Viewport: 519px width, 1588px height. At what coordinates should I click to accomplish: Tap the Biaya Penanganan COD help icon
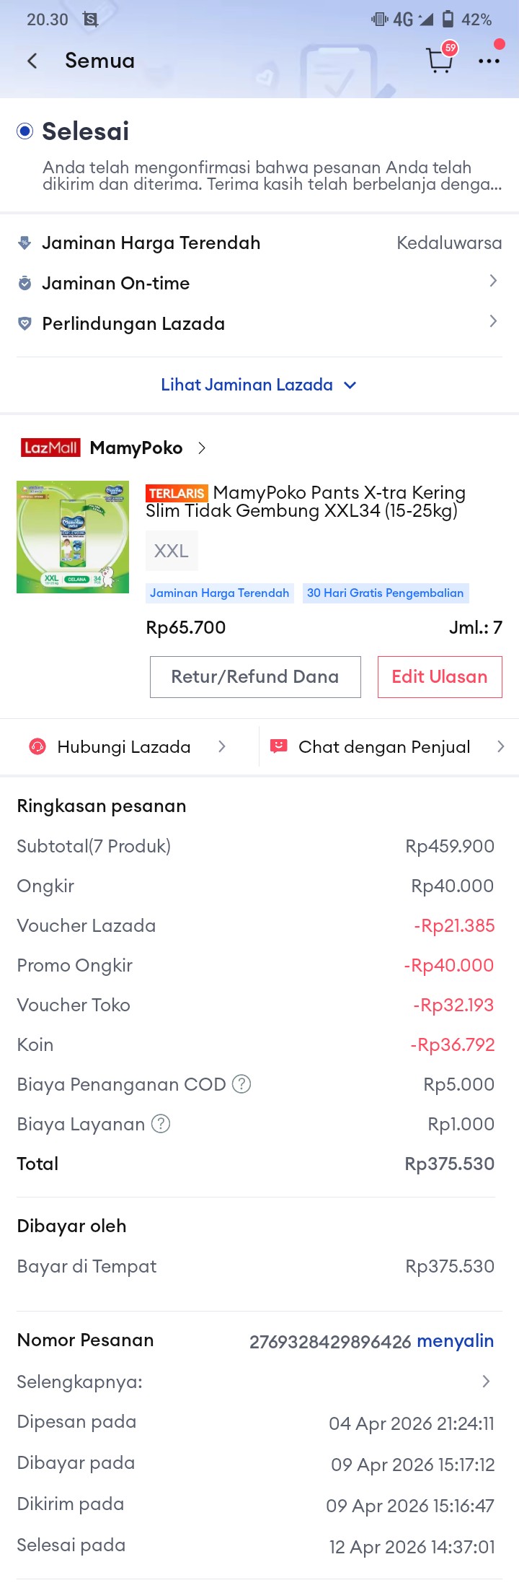coord(241,1084)
